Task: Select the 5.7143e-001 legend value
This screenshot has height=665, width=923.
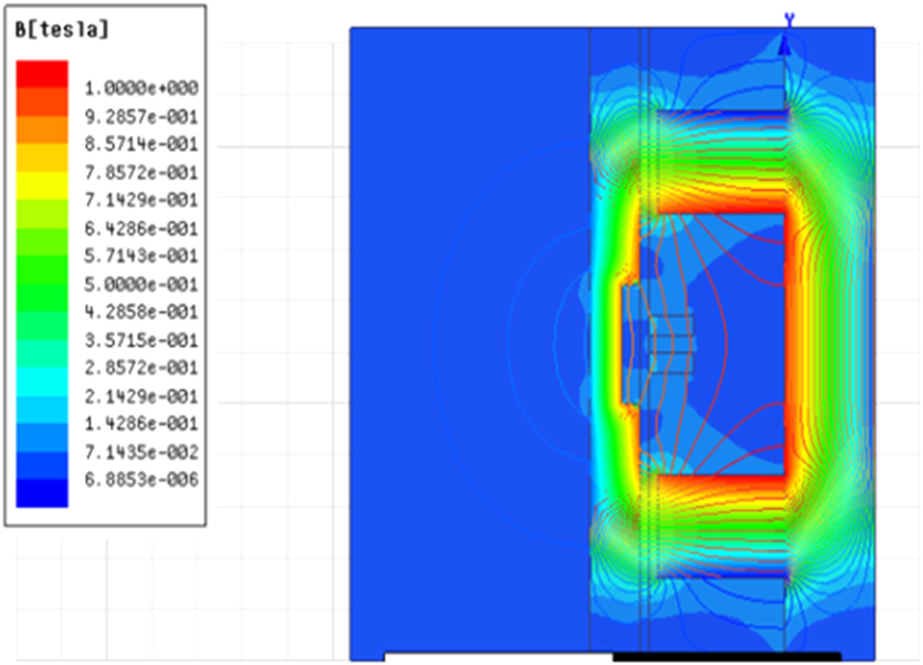Action: (x=141, y=256)
